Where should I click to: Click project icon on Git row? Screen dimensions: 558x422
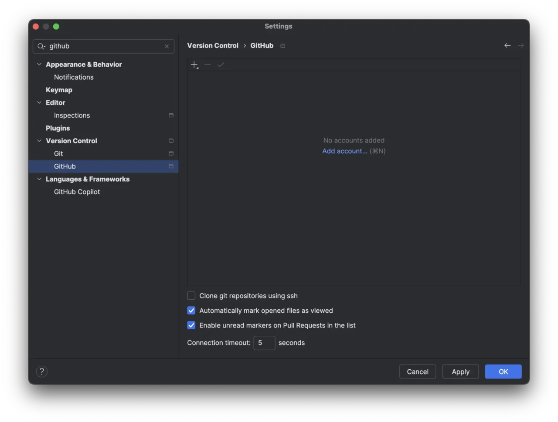(x=171, y=153)
